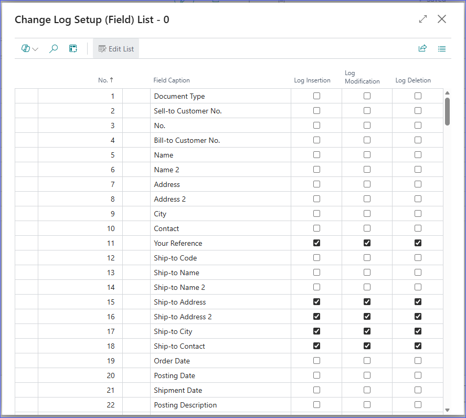Click the analyze view icon in toolbar
The width and height of the screenshot is (466, 418).
(73, 49)
